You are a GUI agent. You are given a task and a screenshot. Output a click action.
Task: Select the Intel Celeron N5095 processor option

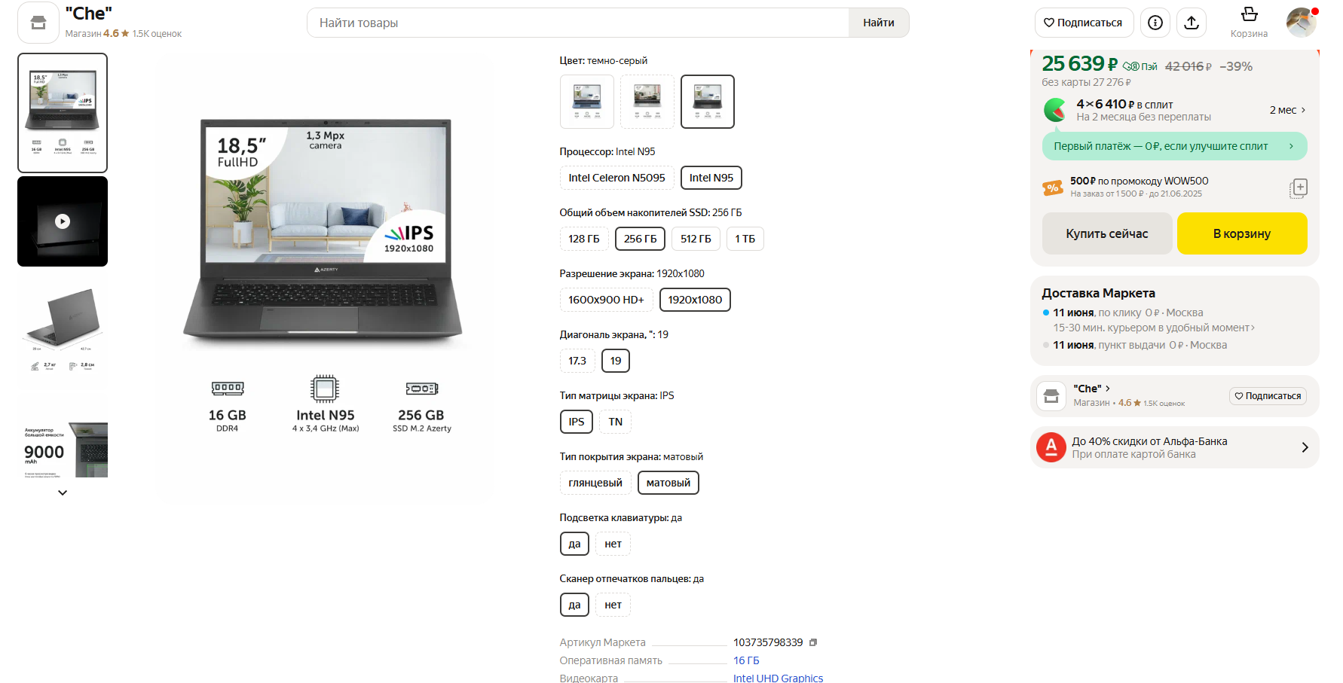pos(616,178)
